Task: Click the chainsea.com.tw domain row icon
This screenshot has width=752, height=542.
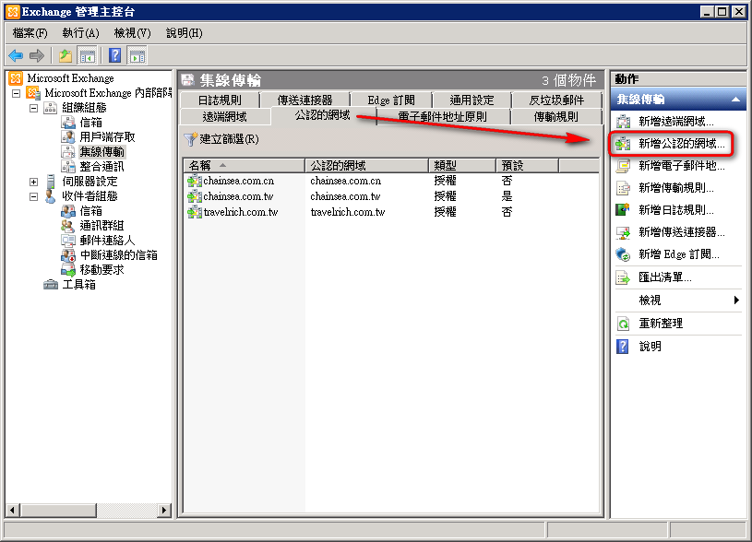Action: (x=195, y=196)
